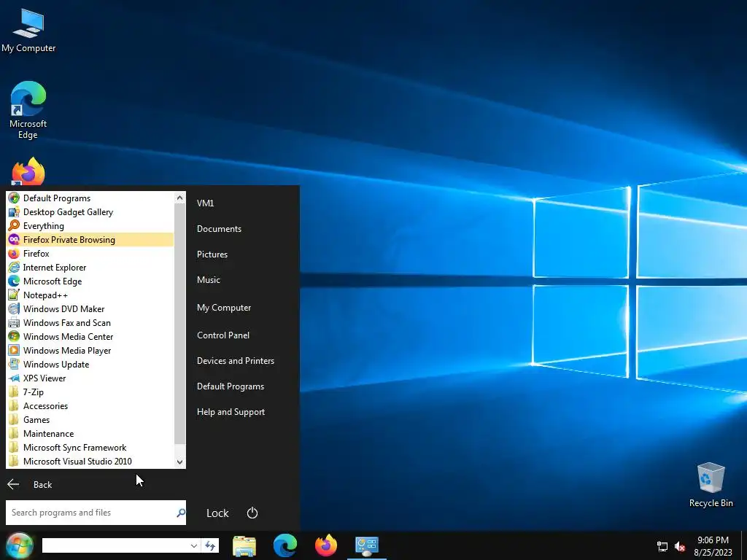The width and height of the screenshot is (747, 560).
Task: Select My Computer desktop icon
Action: coord(28,30)
